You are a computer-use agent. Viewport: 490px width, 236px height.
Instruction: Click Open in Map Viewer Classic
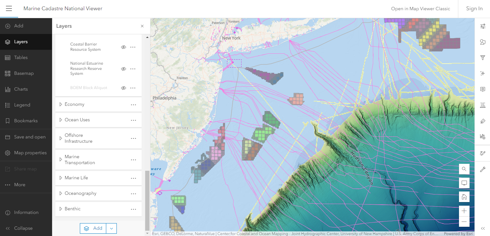pyautogui.click(x=420, y=9)
